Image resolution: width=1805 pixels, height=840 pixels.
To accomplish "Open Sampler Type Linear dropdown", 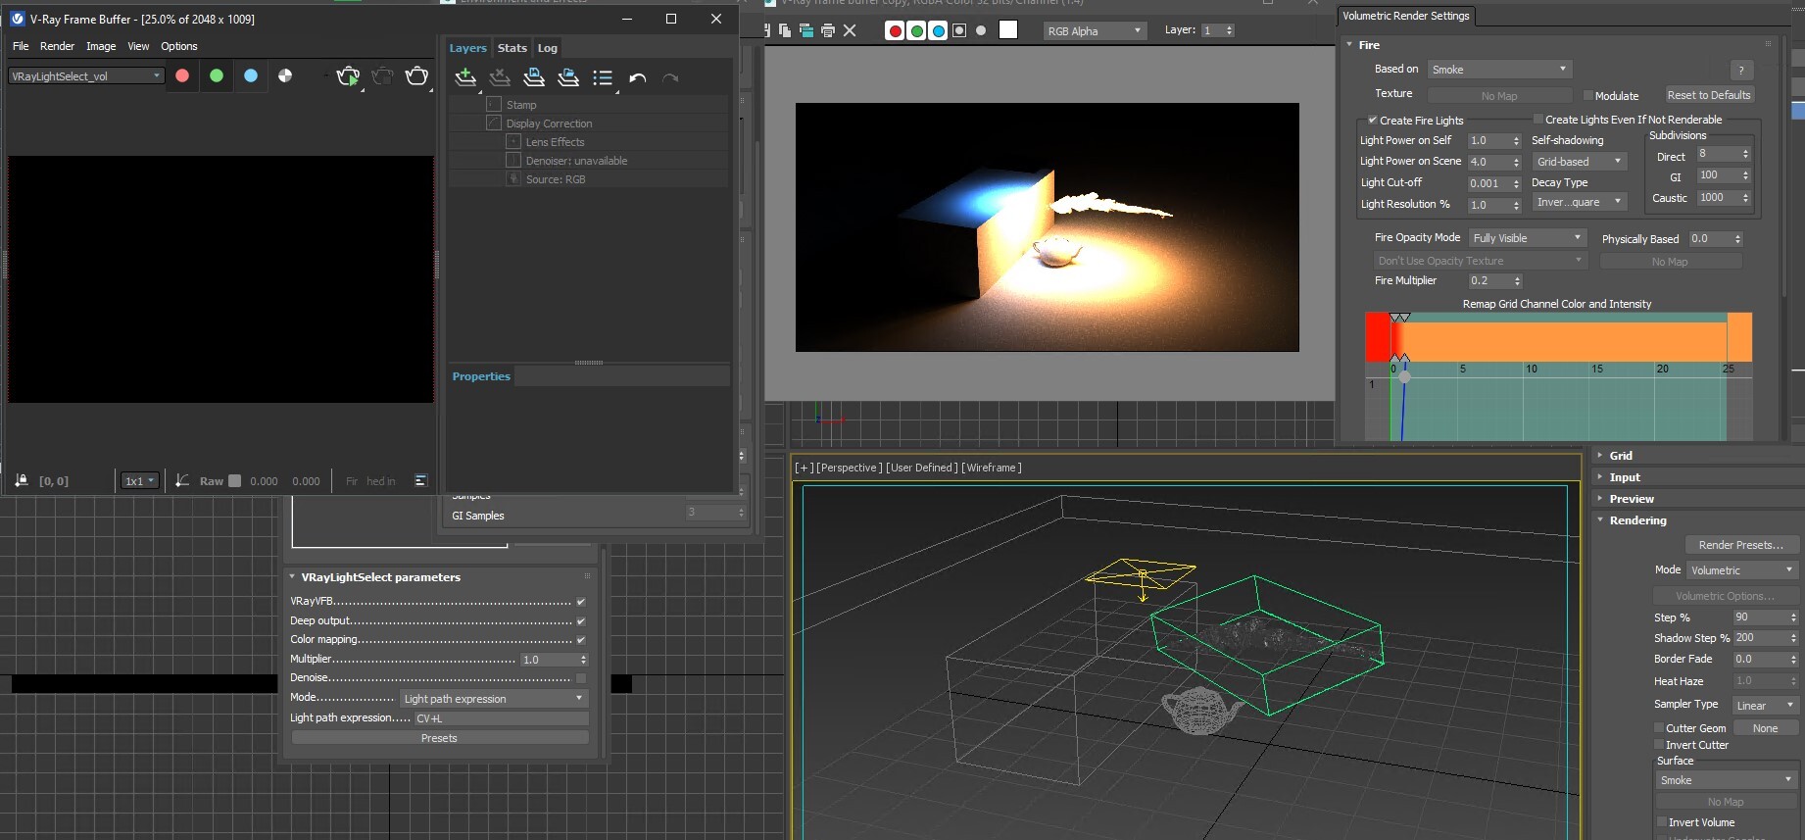I will (1765, 706).
